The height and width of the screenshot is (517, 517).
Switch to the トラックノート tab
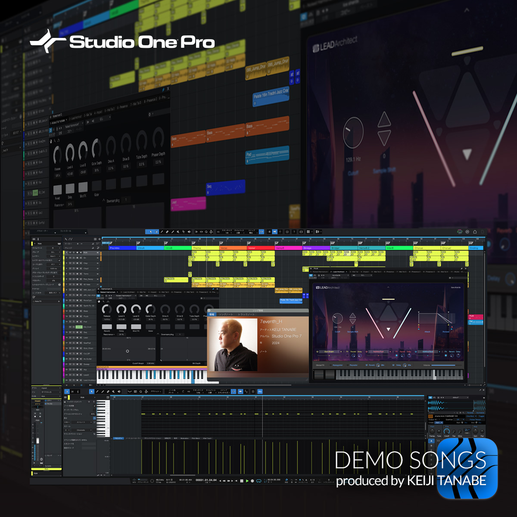[x=246, y=315]
